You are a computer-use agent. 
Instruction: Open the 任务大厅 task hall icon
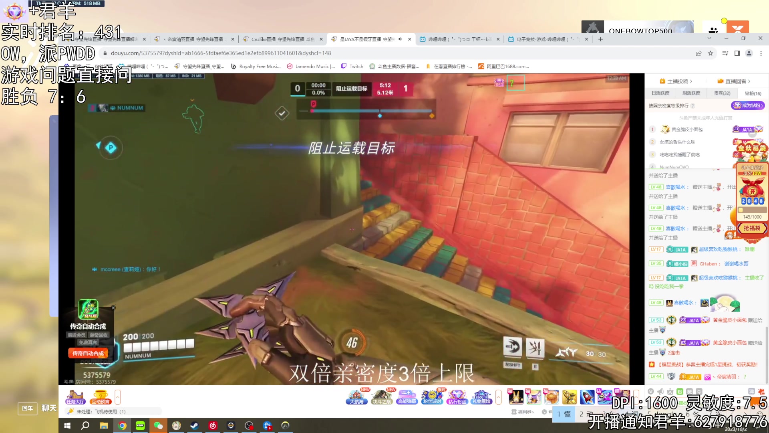tap(76, 397)
